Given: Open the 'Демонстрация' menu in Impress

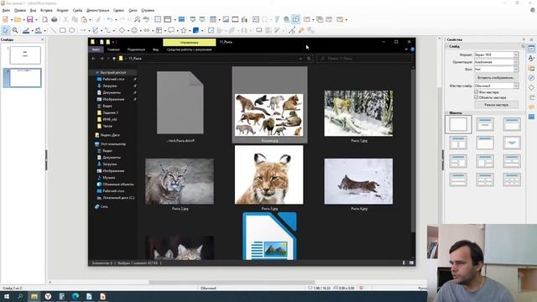Looking at the screenshot, I should click(98, 10).
